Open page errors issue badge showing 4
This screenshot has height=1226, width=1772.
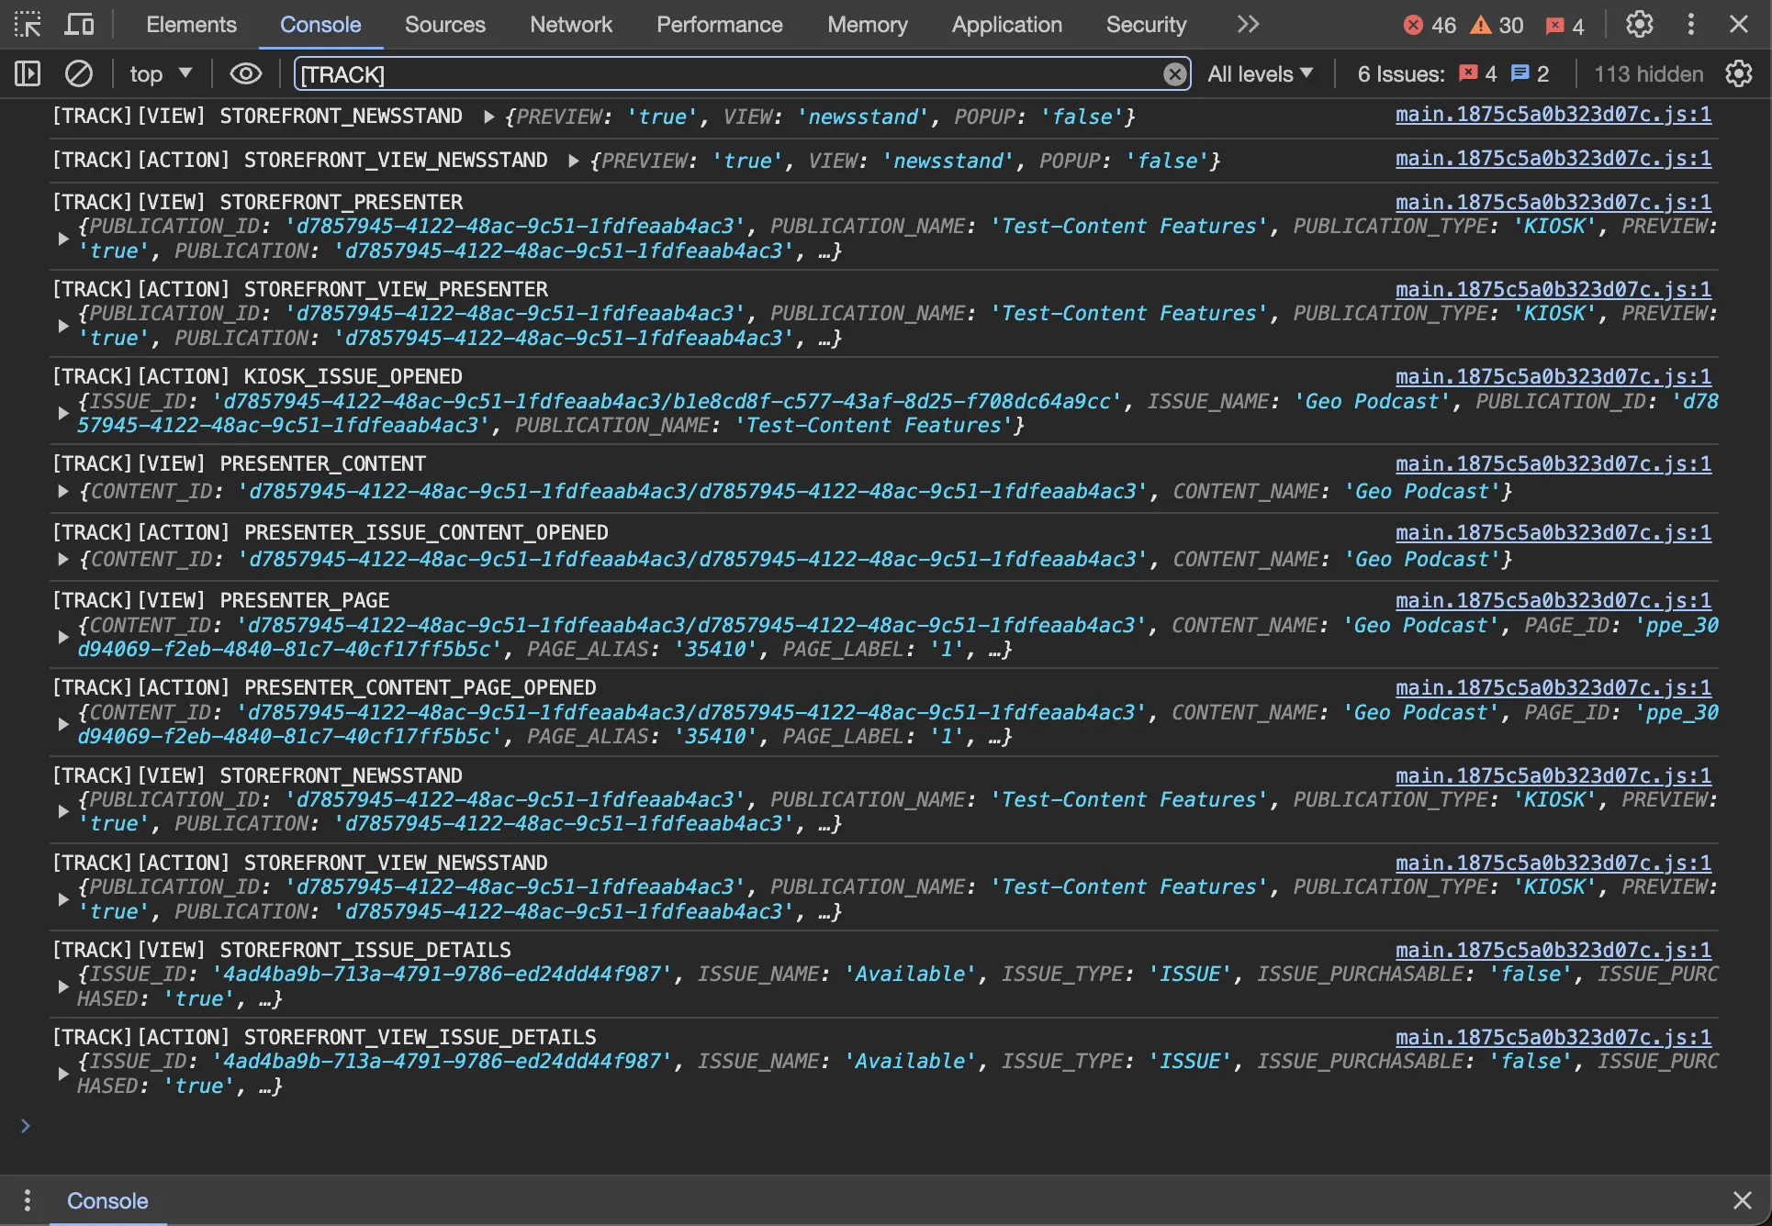pyautogui.click(x=1478, y=73)
